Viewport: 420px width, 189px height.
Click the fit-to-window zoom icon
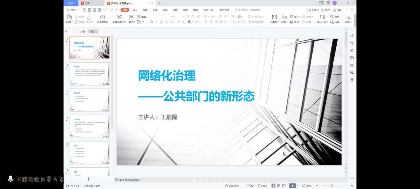click(x=303, y=186)
